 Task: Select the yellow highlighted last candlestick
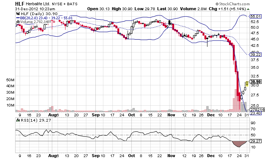coord(247,83)
